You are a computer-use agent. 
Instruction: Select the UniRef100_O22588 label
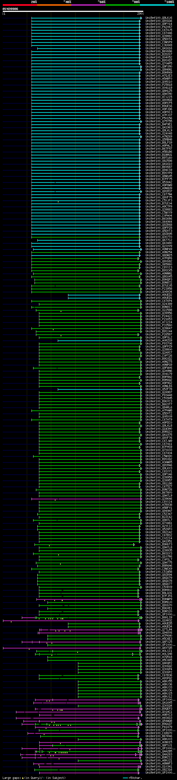point(159,310)
